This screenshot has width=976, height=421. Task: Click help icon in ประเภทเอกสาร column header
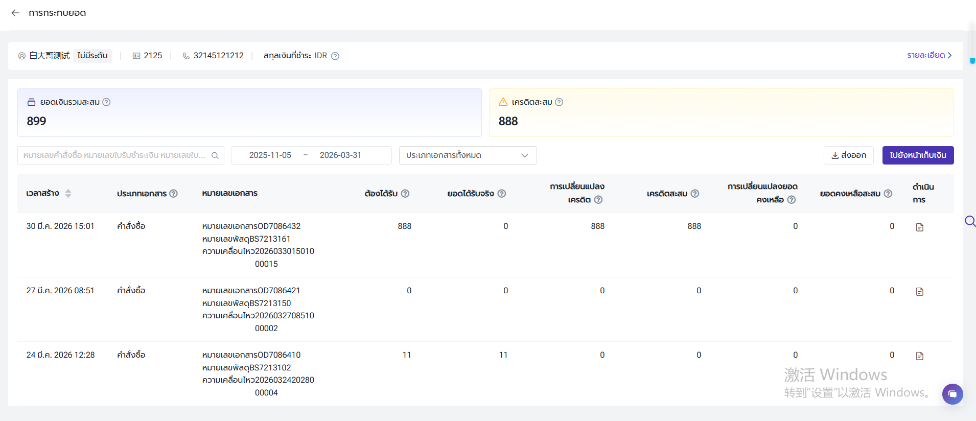tap(174, 194)
